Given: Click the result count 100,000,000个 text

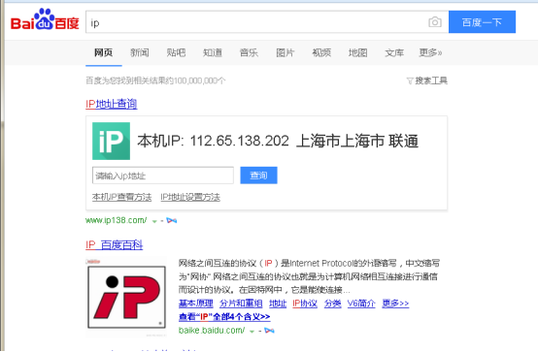Looking at the screenshot, I should [x=200, y=80].
